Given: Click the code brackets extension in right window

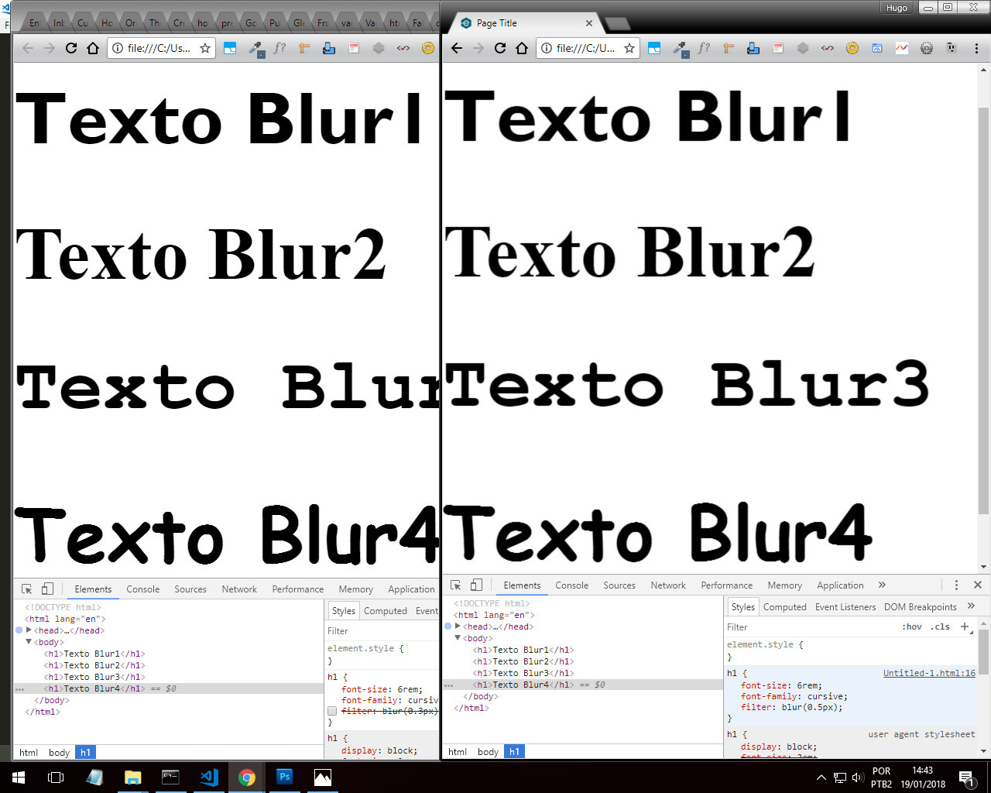Looking at the screenshot, I should [828, 48].
